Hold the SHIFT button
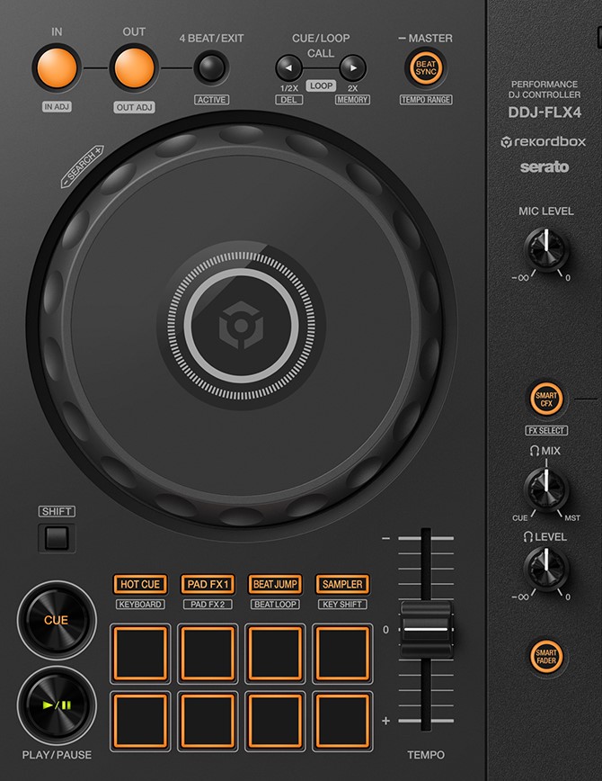Screen dimensions: 602x781 (57, 538)
